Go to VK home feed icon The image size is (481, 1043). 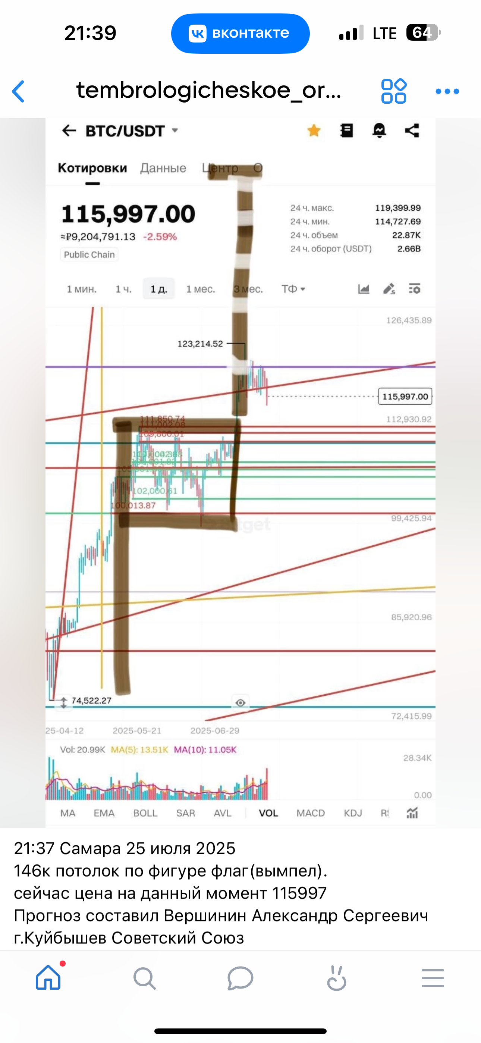tap(48, 977)
